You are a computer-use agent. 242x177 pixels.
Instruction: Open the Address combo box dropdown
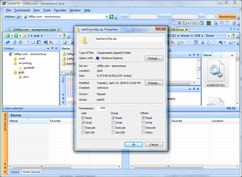107,16
